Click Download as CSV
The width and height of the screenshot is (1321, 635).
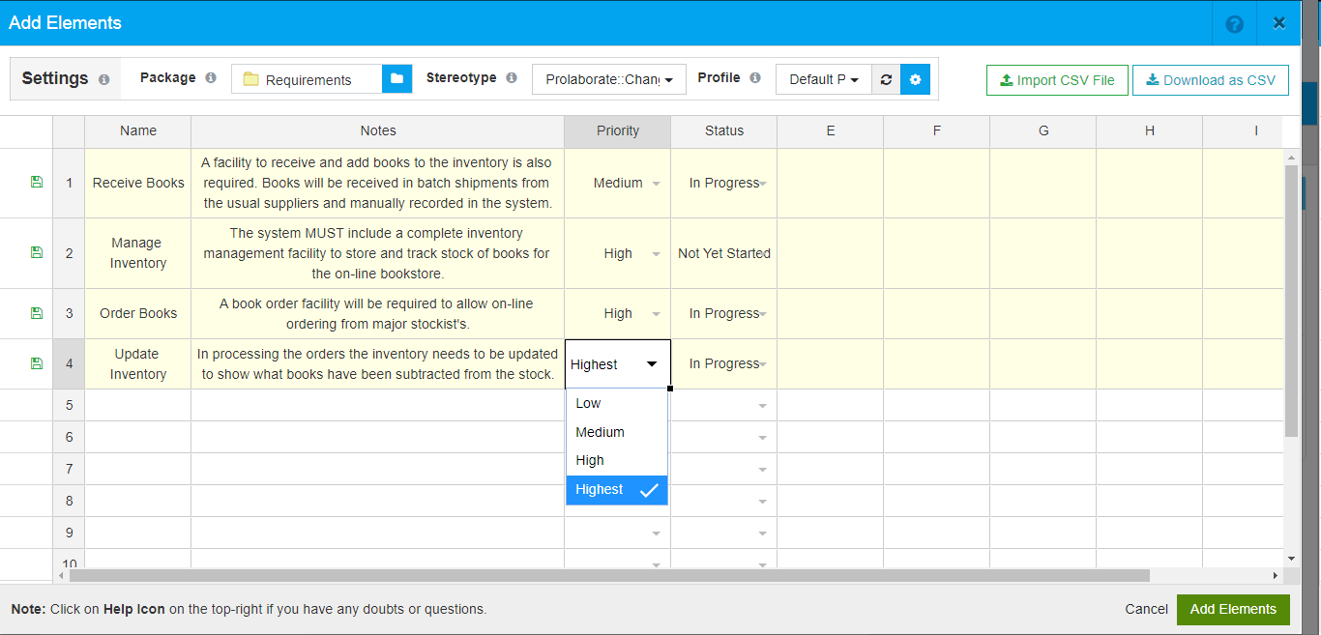coord(1210,79)
